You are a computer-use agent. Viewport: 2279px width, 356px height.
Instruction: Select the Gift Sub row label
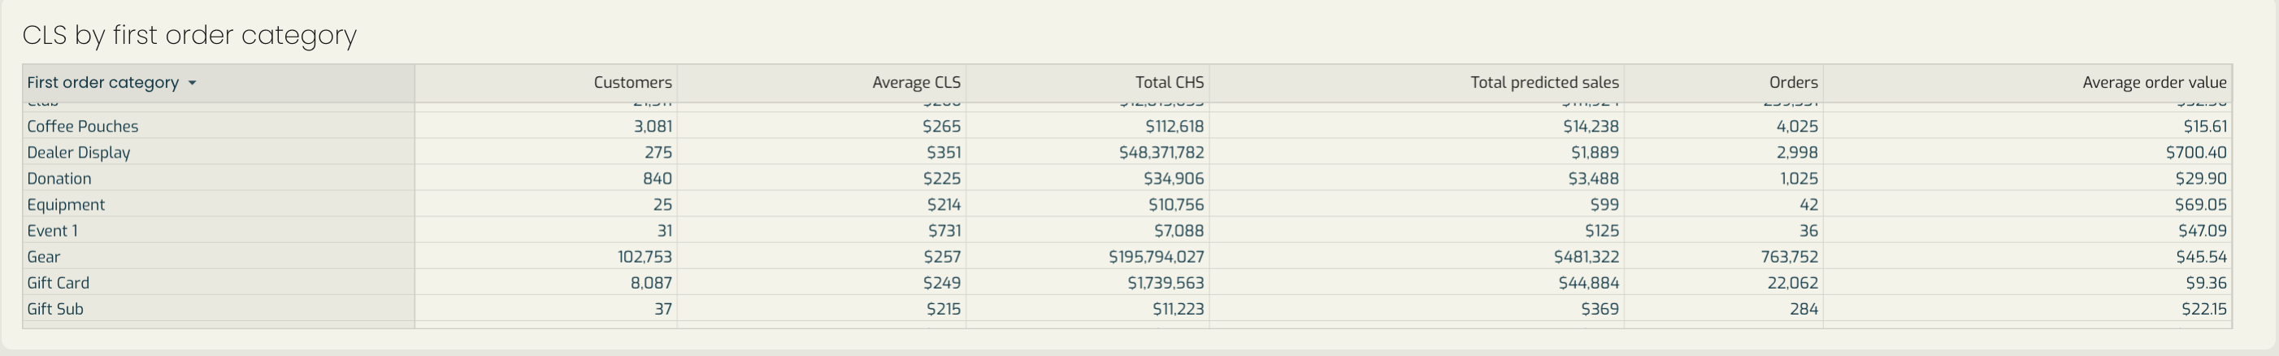point(54,309)
